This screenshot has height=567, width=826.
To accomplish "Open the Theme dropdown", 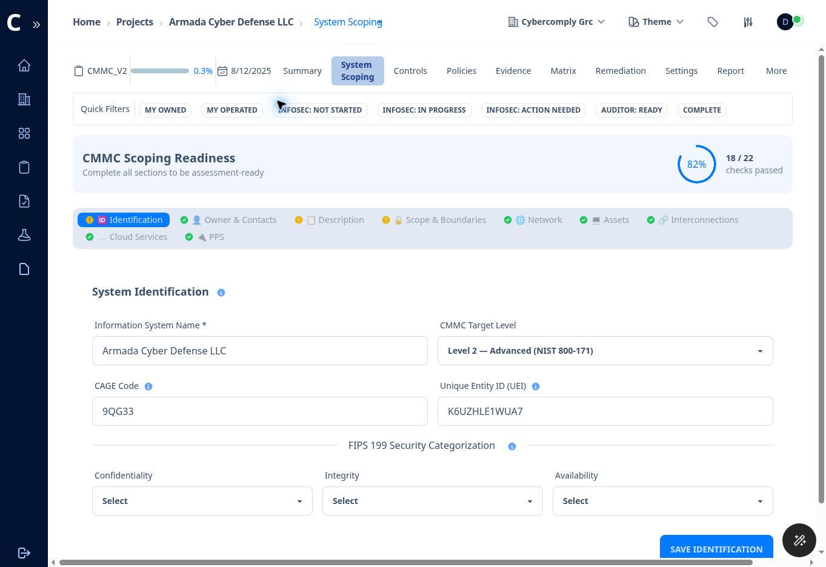I will click(656, 22).
